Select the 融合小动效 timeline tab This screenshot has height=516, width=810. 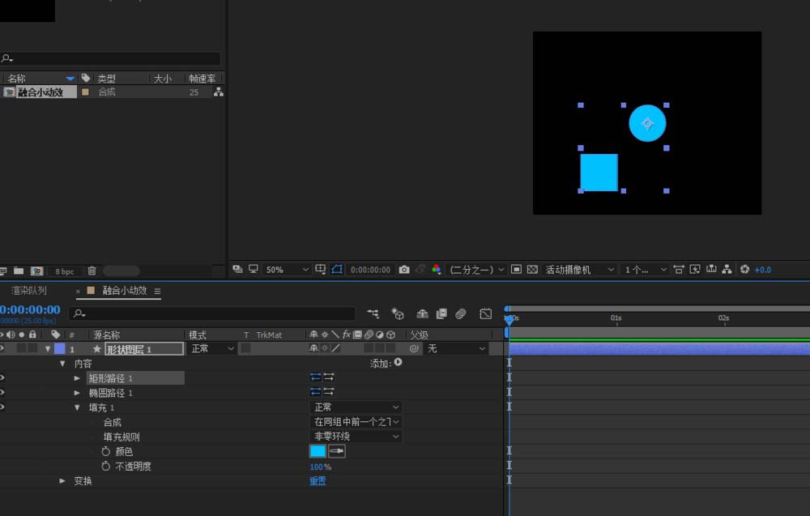124,291
